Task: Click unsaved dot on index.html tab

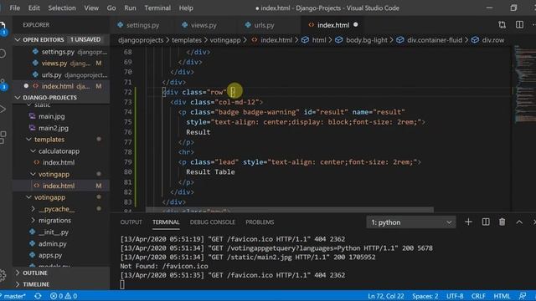Action: pyautogui.click(x=356, y=24)
